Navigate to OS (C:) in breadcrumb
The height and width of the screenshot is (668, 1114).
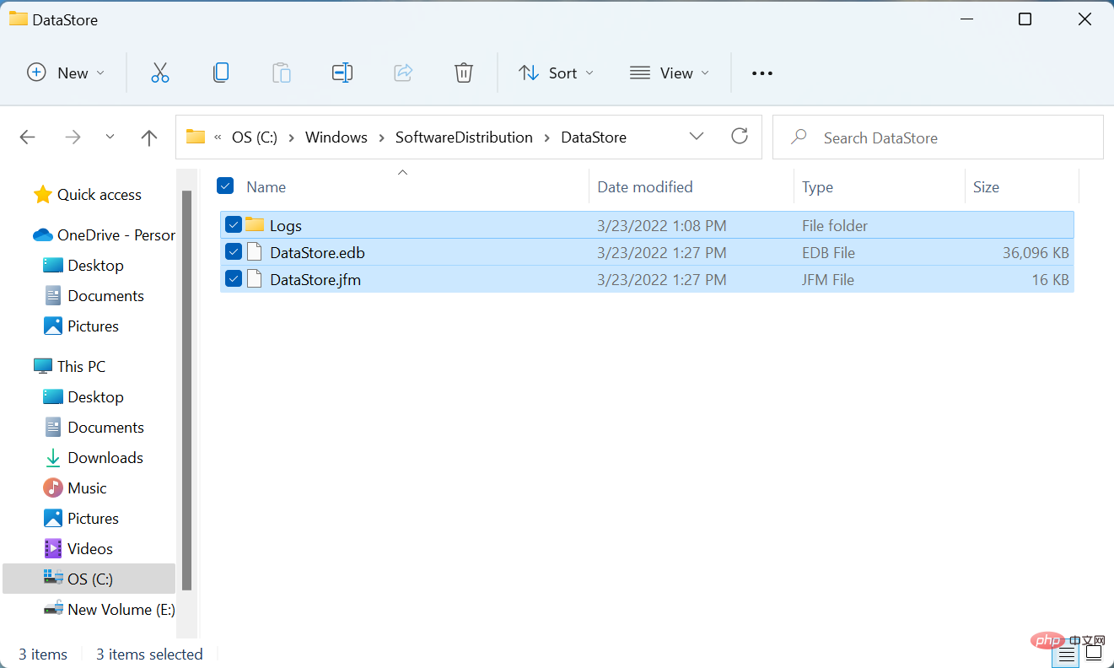click(255, 137)
